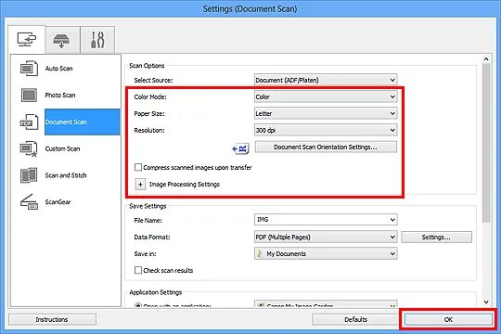Click Settings button beside Data Format
This screenshot has width=501, height=334.
(x=436, y=238)
